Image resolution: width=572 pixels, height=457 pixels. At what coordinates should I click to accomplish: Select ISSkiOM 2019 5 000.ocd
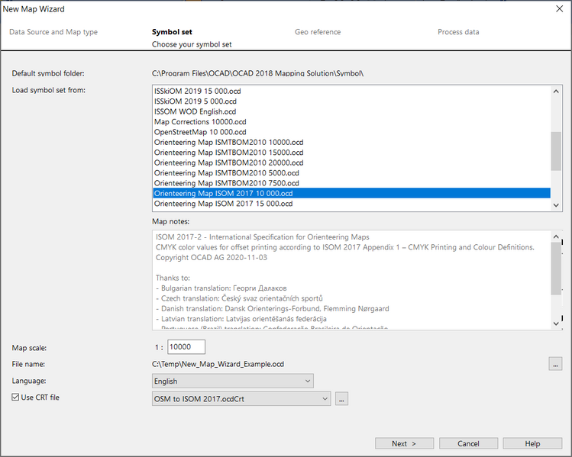(x=351, y=101)
